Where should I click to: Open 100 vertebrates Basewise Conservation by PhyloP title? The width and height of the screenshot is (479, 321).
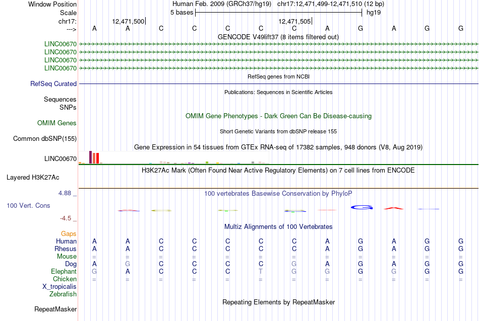pos(278,194)
